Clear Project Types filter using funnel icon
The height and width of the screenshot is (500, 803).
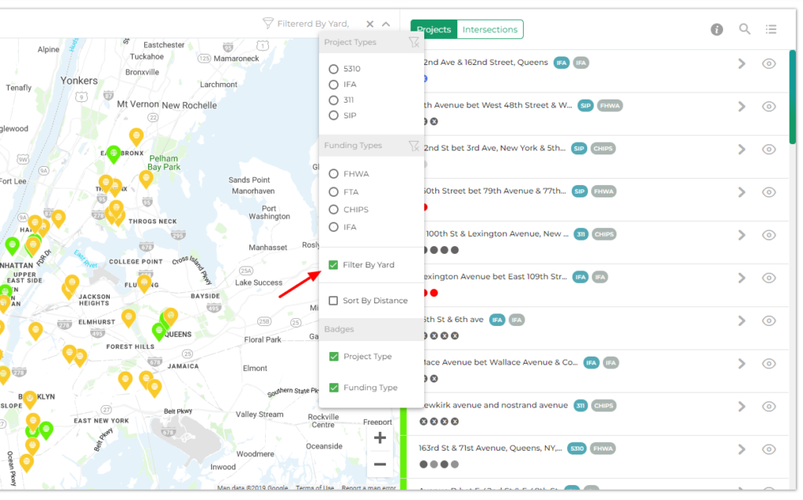coord(413,42)
